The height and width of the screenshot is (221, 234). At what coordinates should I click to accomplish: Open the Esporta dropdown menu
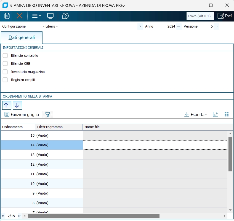click(196, 115)
